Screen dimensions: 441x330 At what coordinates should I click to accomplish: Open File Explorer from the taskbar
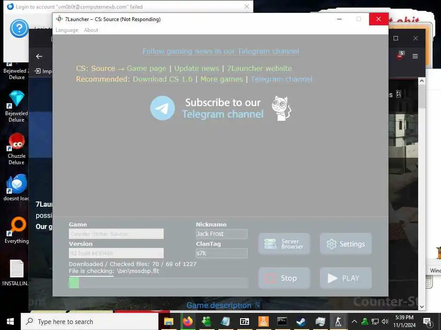[x=169, y=321]
